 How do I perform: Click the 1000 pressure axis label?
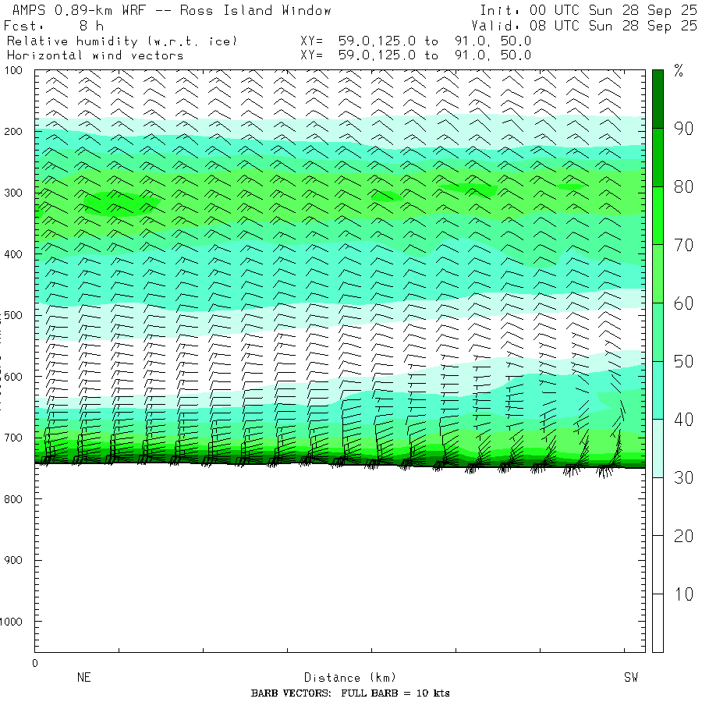(x=11, y=622)
